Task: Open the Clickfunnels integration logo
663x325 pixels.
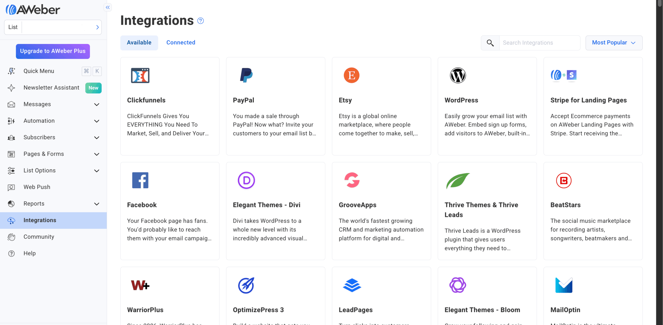Action: [140, 75]
